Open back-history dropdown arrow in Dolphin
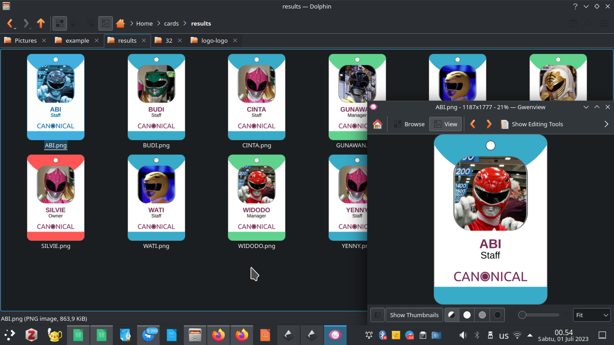 [x=15, y=28]
